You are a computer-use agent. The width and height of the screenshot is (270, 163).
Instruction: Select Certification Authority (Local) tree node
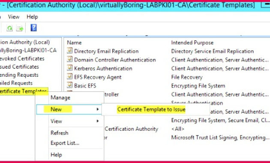click(25, 42)
